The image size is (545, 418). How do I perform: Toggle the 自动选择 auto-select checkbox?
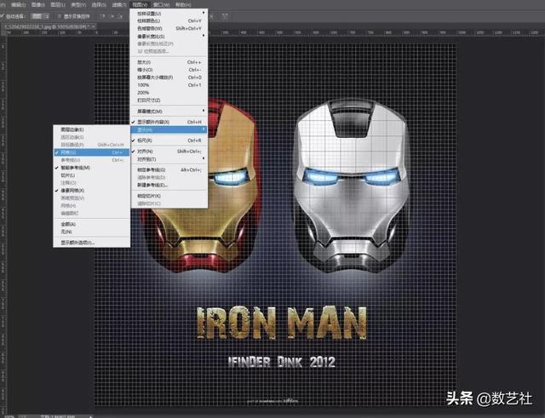[x=2, y=16]
